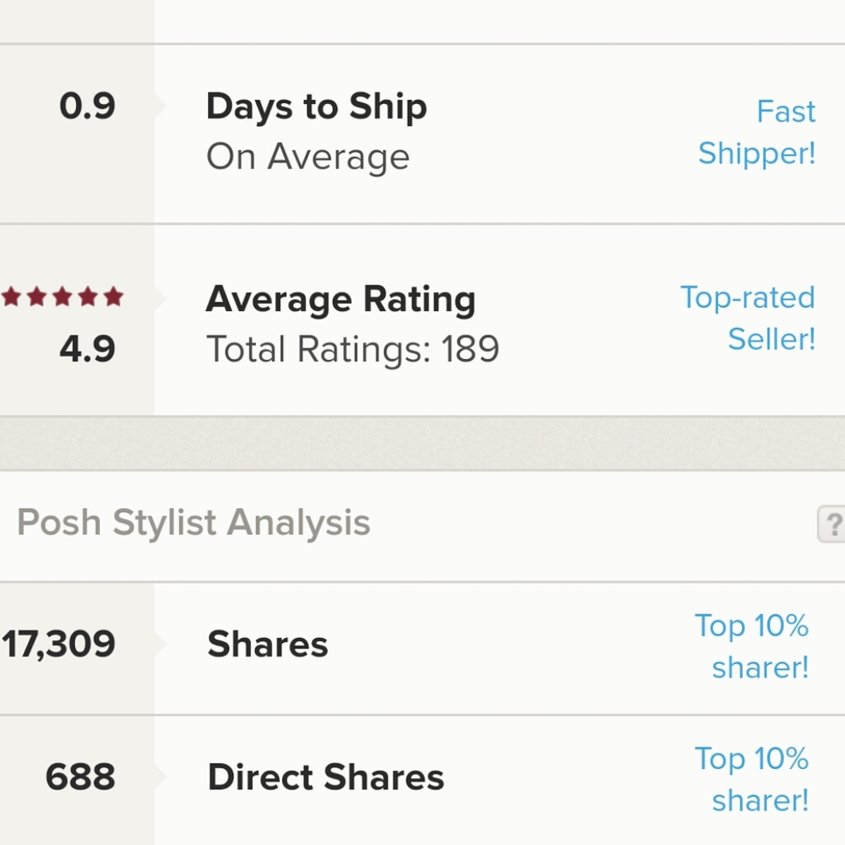Open Top 10% sharer badge beside Shares

[x=752, y=646]
